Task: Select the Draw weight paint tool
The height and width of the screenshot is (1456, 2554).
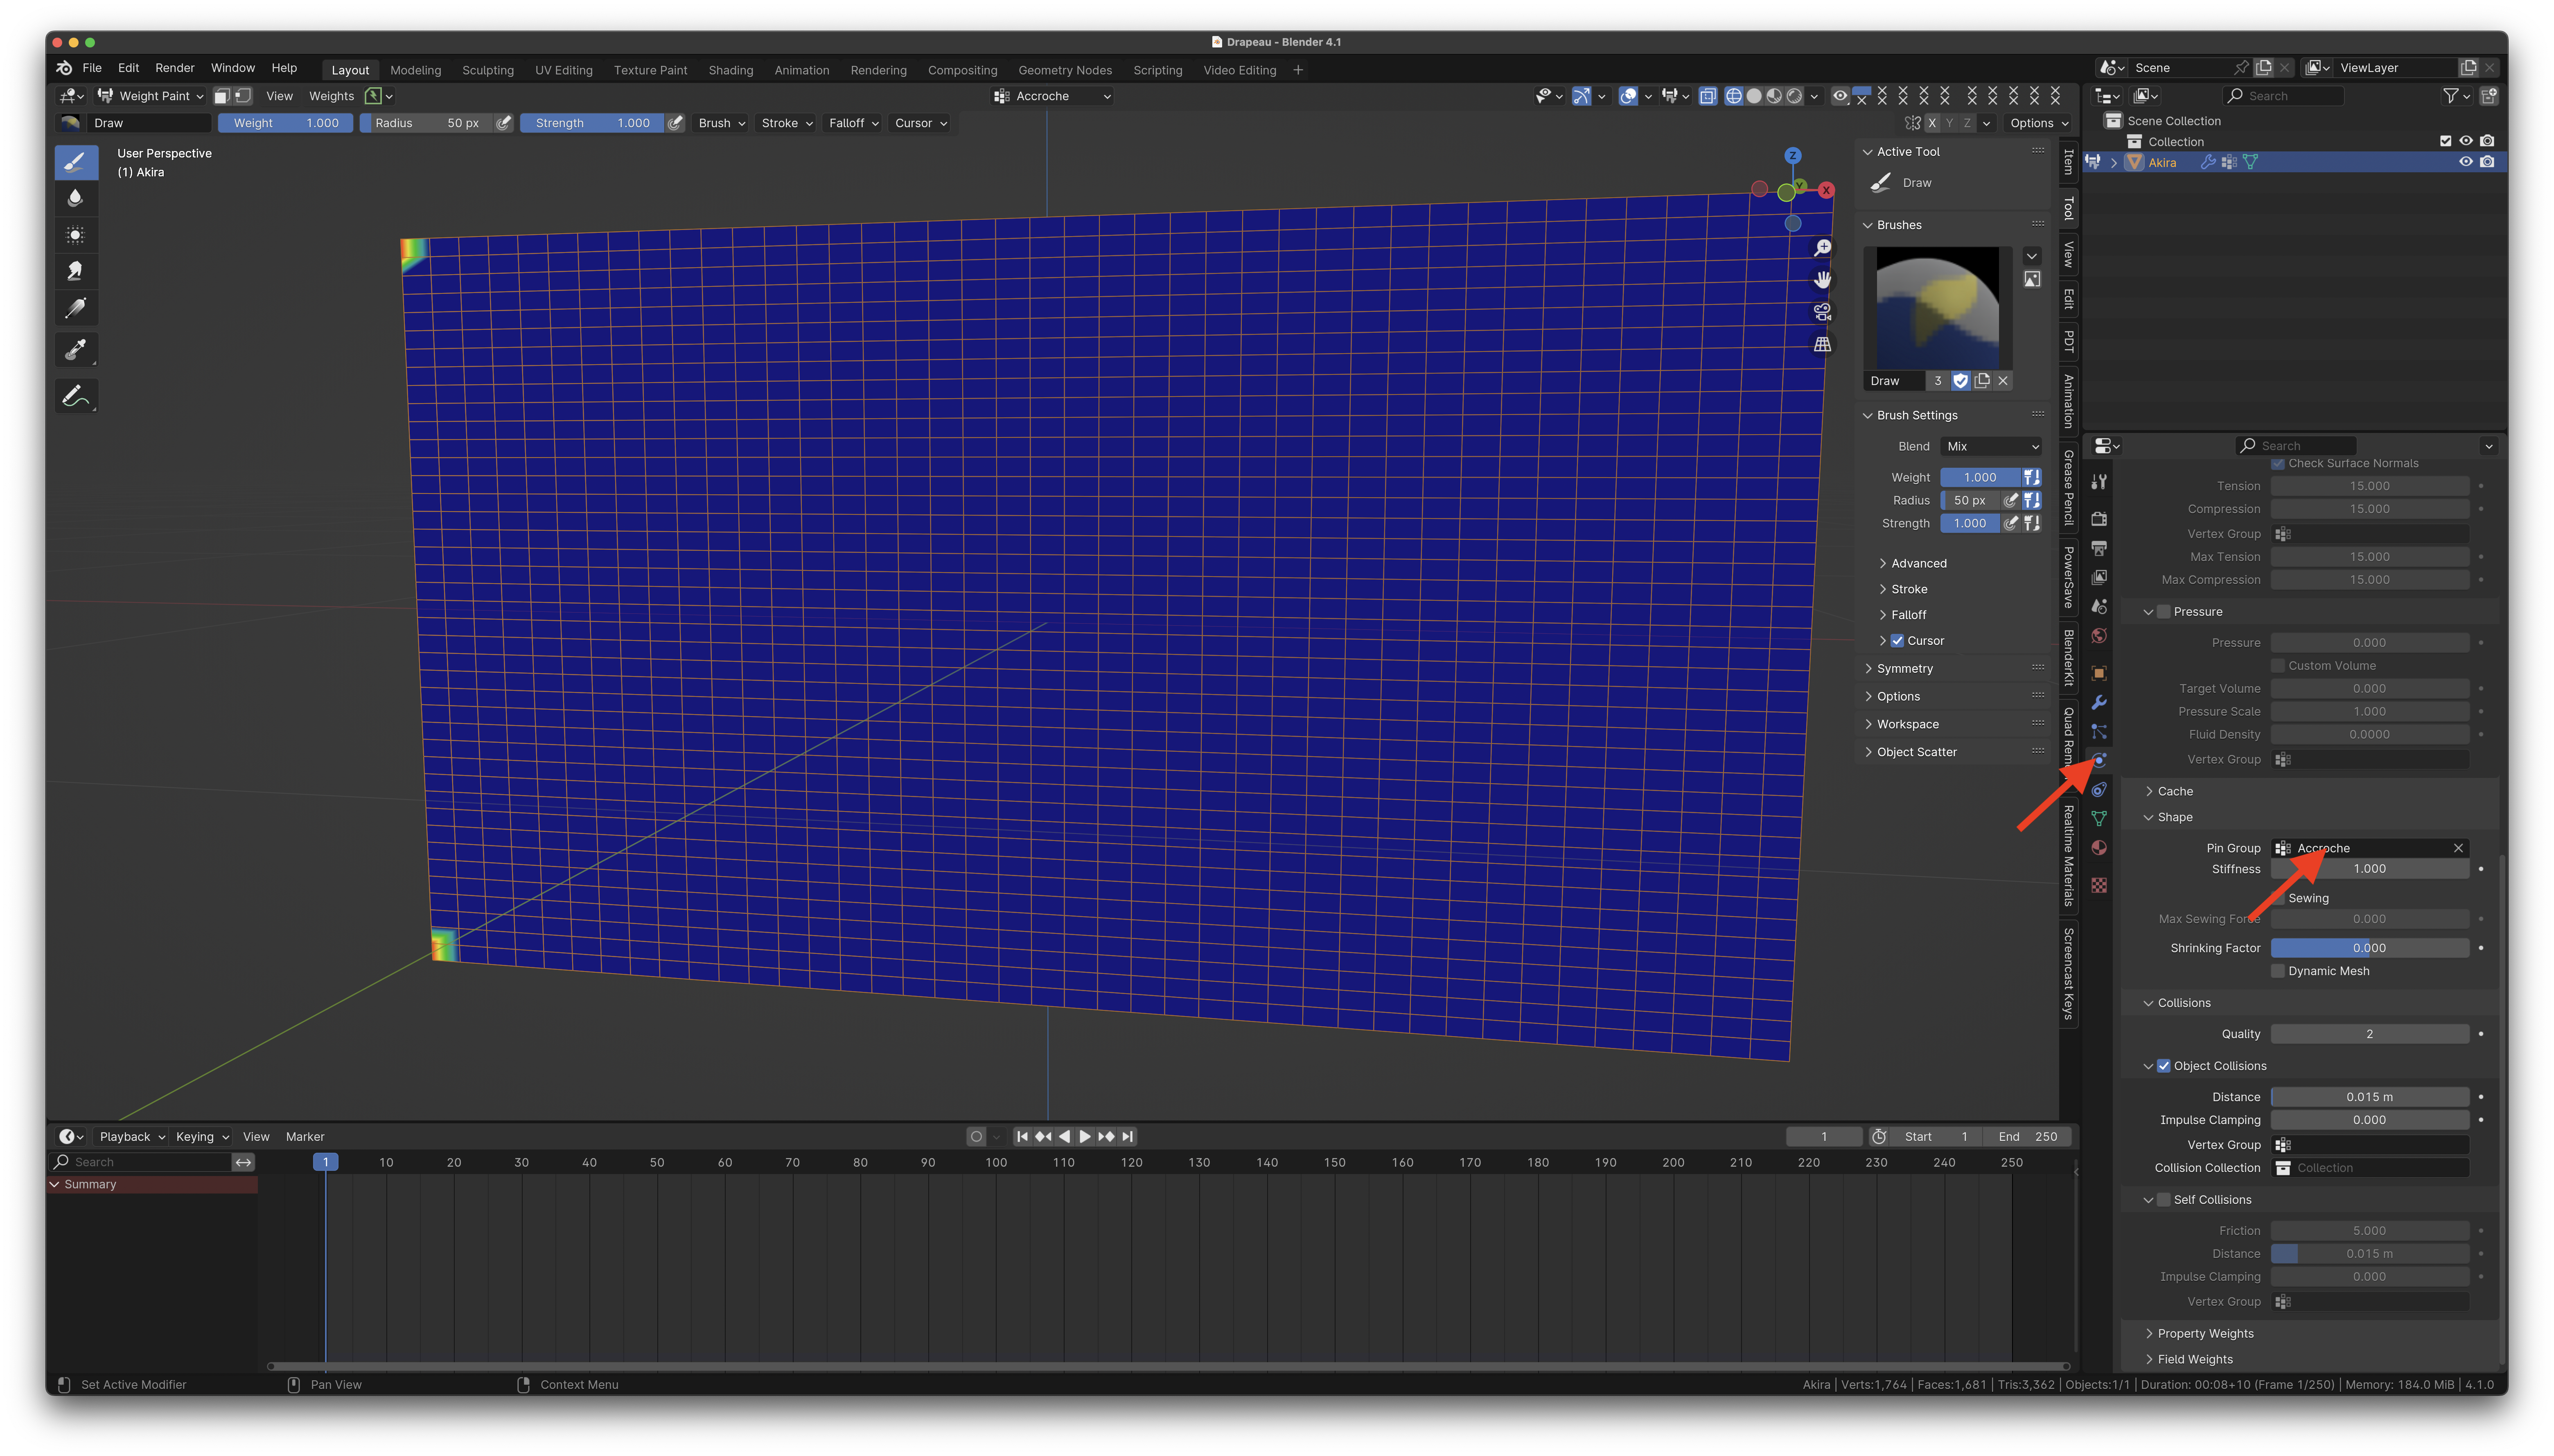Action: [x=76, y=162]
